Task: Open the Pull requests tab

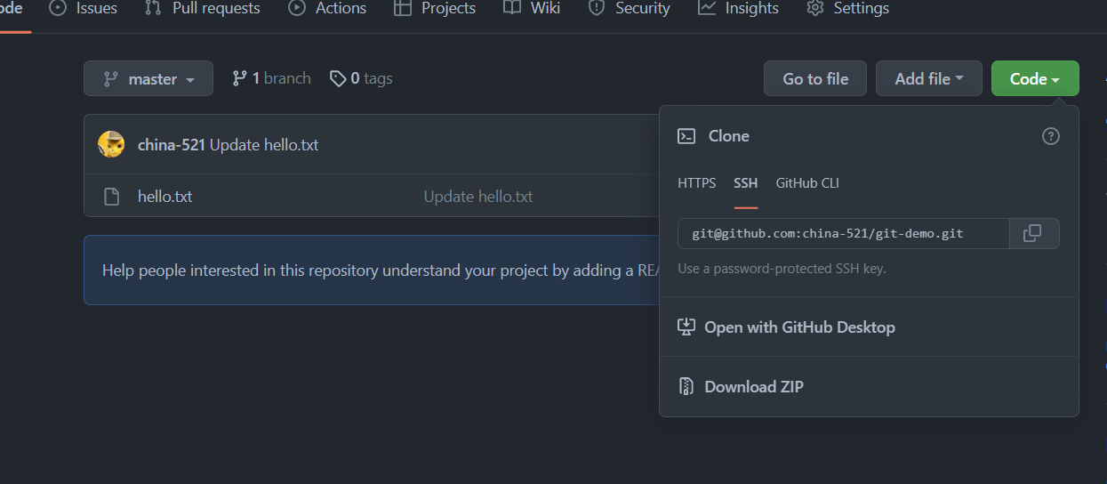Action: (x=203, y=8)
